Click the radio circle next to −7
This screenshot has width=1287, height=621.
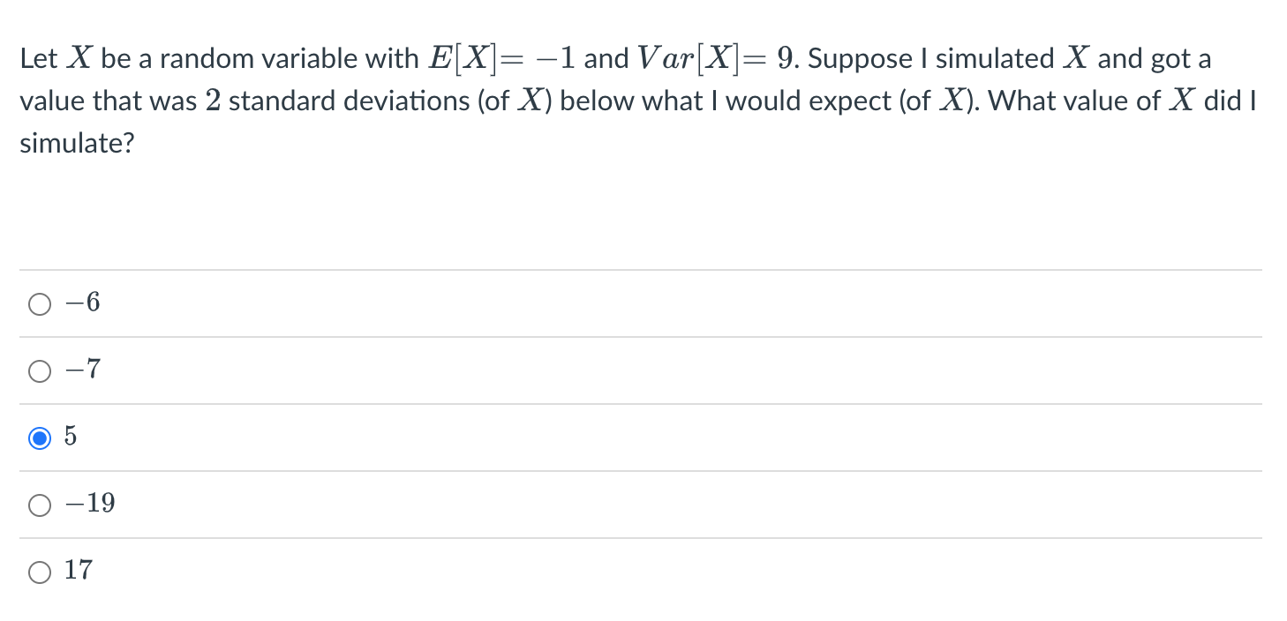39,370
